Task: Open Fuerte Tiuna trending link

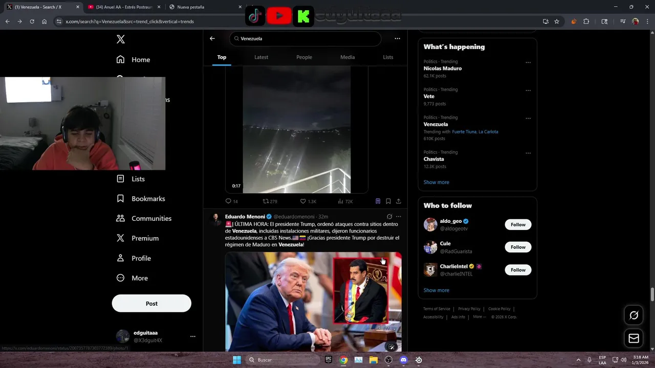Action: (464, 132)
